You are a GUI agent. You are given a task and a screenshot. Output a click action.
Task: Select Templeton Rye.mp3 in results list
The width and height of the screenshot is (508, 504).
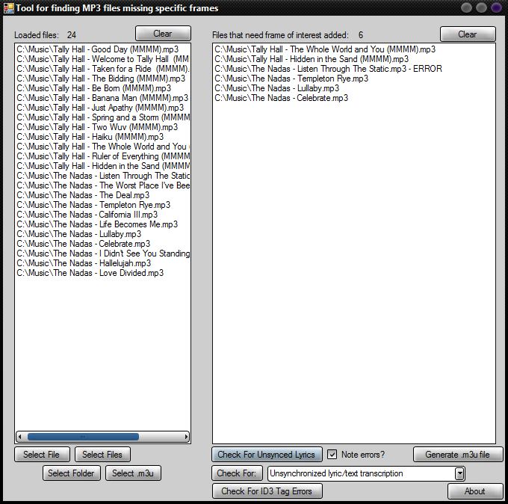pos(291,79)
